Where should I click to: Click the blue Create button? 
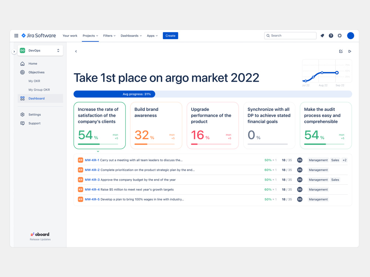click(x=170, y=36)
